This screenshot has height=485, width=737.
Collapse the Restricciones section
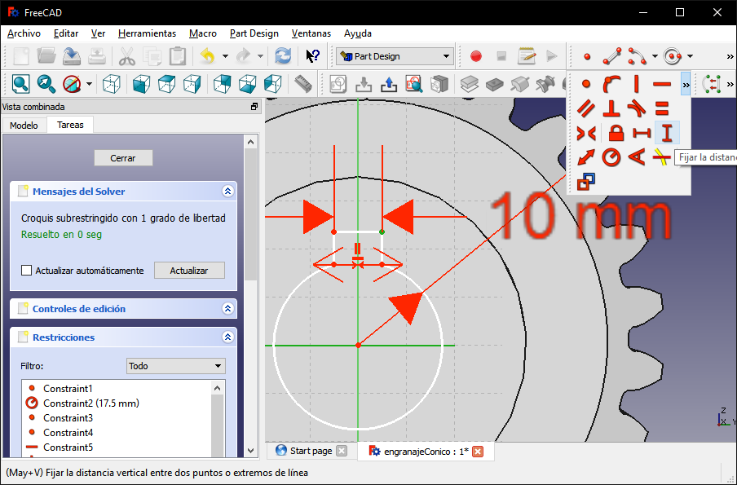[x=228, y=337]
